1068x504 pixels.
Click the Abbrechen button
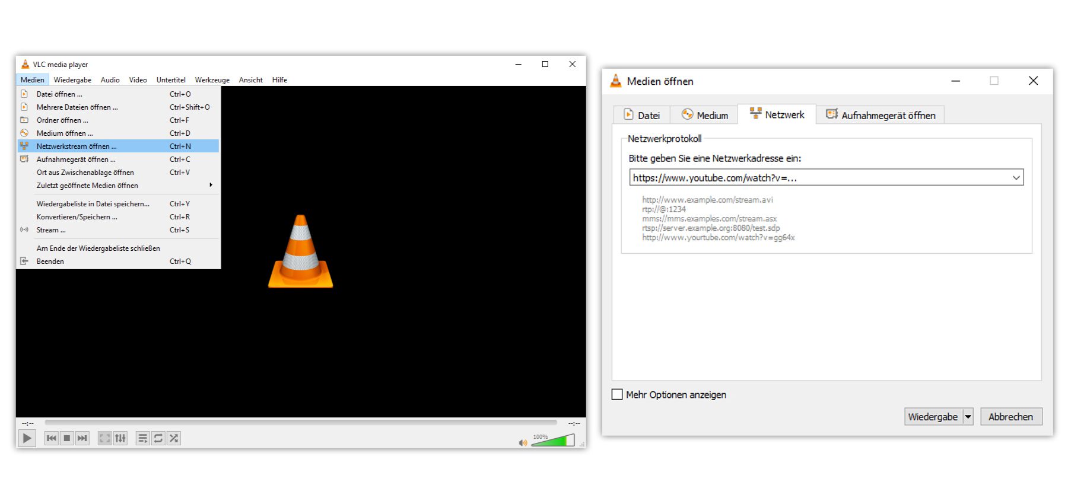pyautogui.click(x=1010, y=417)
